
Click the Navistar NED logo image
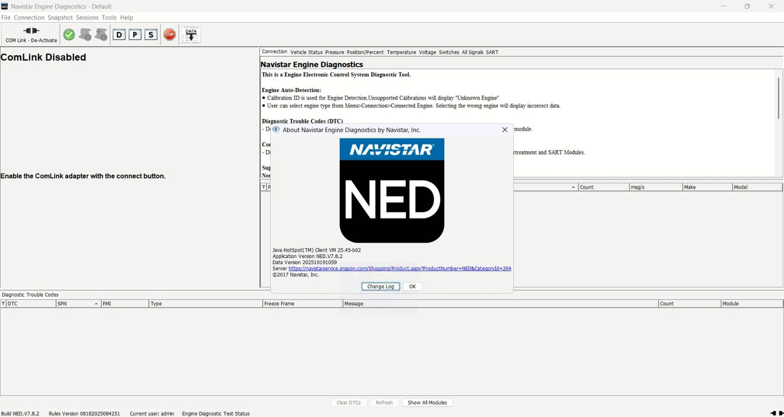(392, 190)
